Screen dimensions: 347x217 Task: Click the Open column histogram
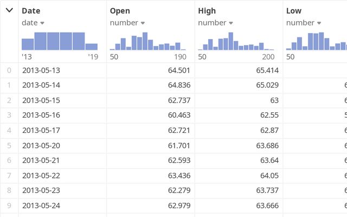pos(147,41)
